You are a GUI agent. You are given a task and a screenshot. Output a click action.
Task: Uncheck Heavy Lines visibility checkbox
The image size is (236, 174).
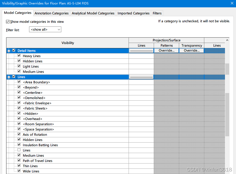(19, 56)
